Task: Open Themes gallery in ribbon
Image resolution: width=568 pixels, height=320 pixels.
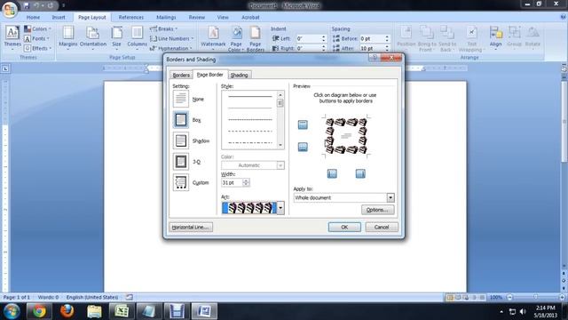Action: click(x=12, y=37)
